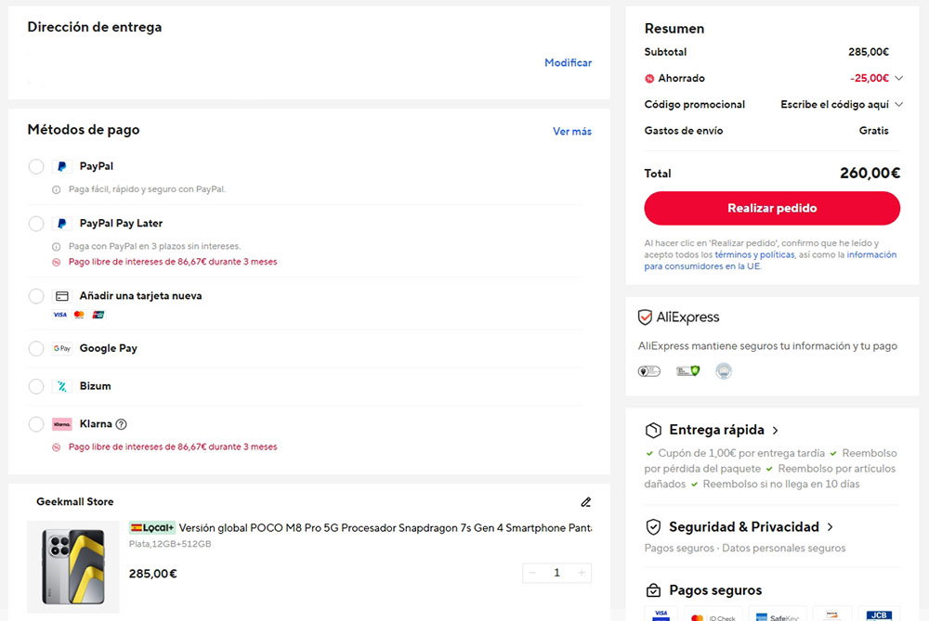The width and height of the screenshot is (929, 621).
Task: Click the 260,00€ total amount
Action: pos(870,174)
